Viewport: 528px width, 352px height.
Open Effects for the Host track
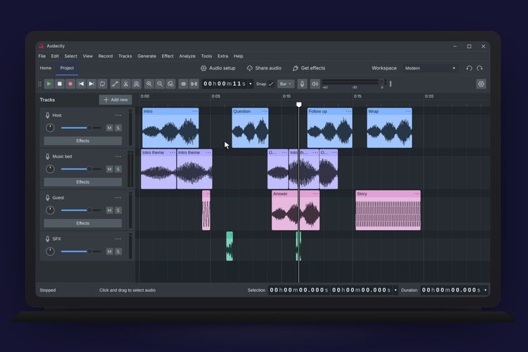click(83, 141)
